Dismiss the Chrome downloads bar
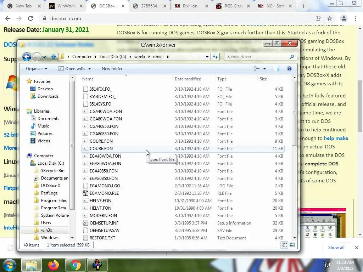Image resolution: width=363 pixels, height=272 pixels. tap(357, 248)
